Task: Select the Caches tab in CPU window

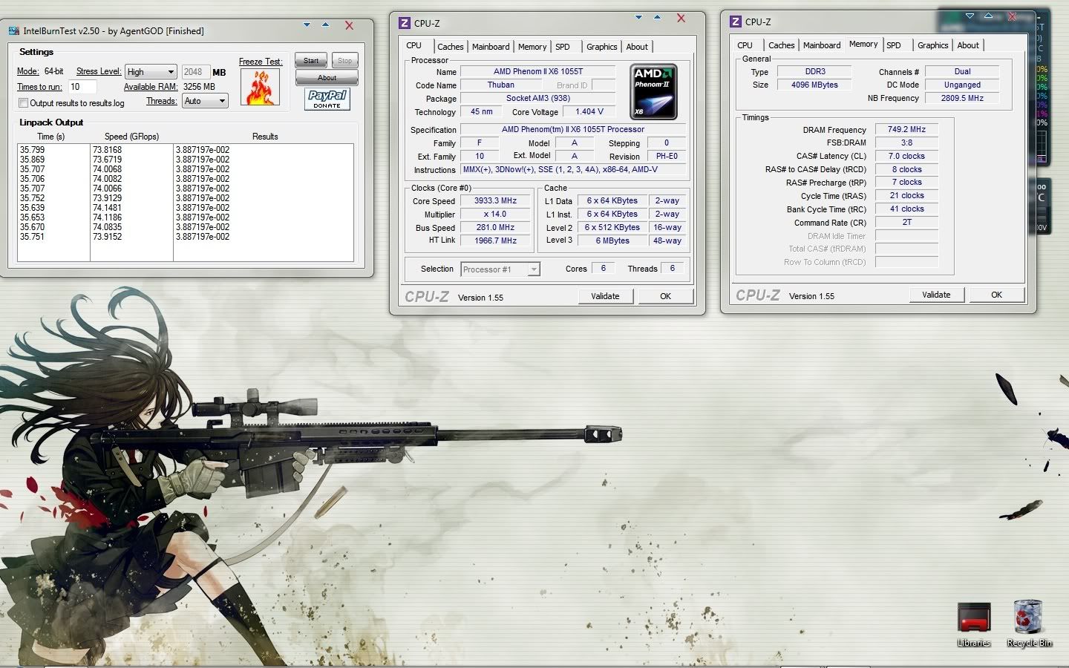Action: [450, 47]
